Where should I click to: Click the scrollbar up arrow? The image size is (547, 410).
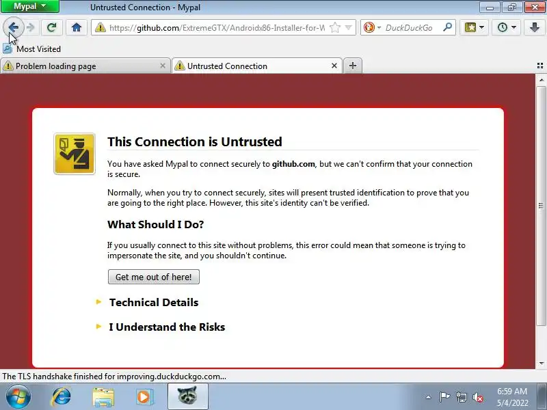pyautogui.click(x=541, y=80)
